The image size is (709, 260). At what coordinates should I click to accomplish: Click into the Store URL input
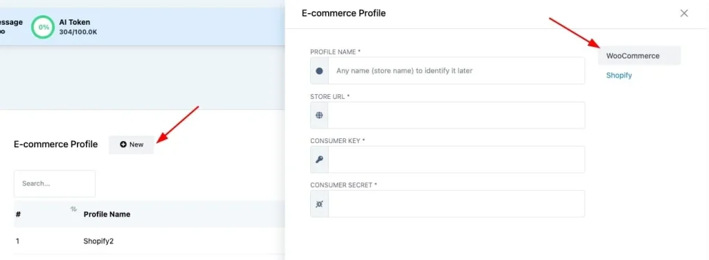[x=456, y=115]
